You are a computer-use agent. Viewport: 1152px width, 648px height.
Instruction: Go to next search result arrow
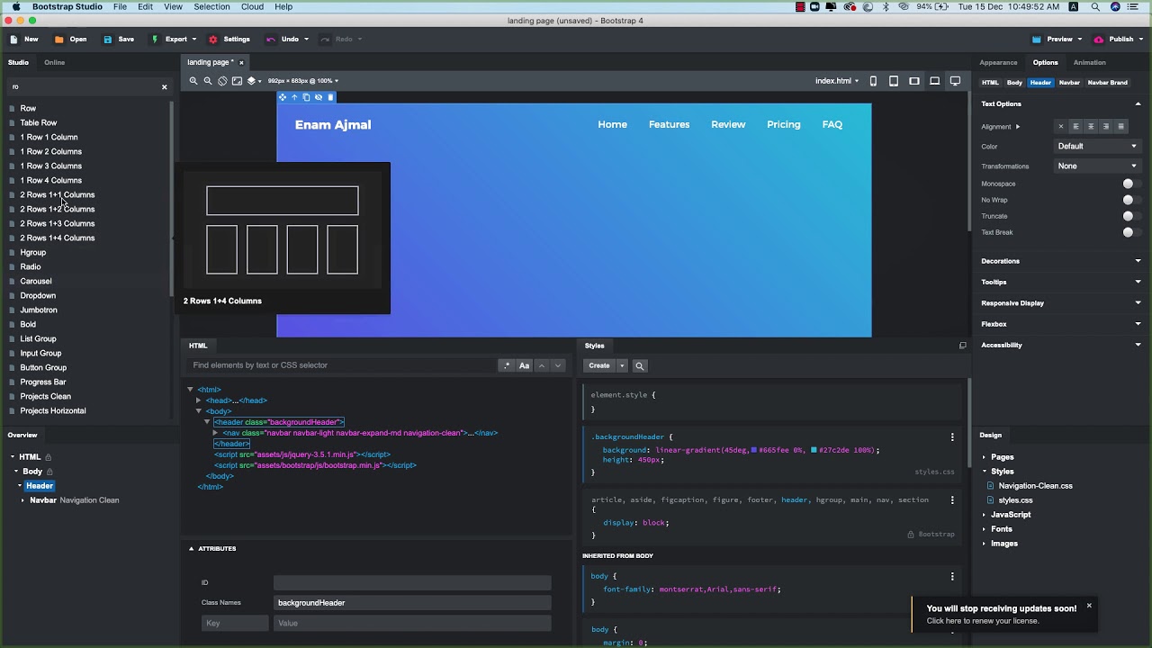[x=558, y=365]
